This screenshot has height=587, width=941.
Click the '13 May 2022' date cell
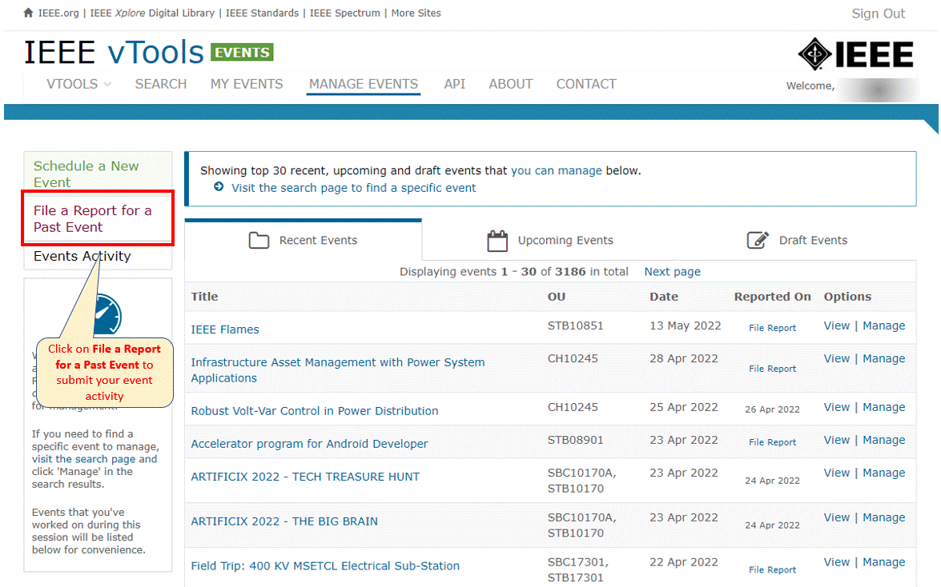[x=685, y=325]
